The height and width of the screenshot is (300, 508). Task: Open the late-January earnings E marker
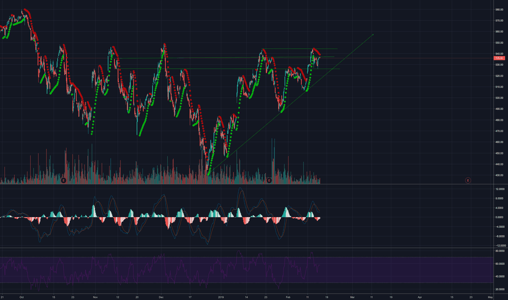click(x=269, y=181)
